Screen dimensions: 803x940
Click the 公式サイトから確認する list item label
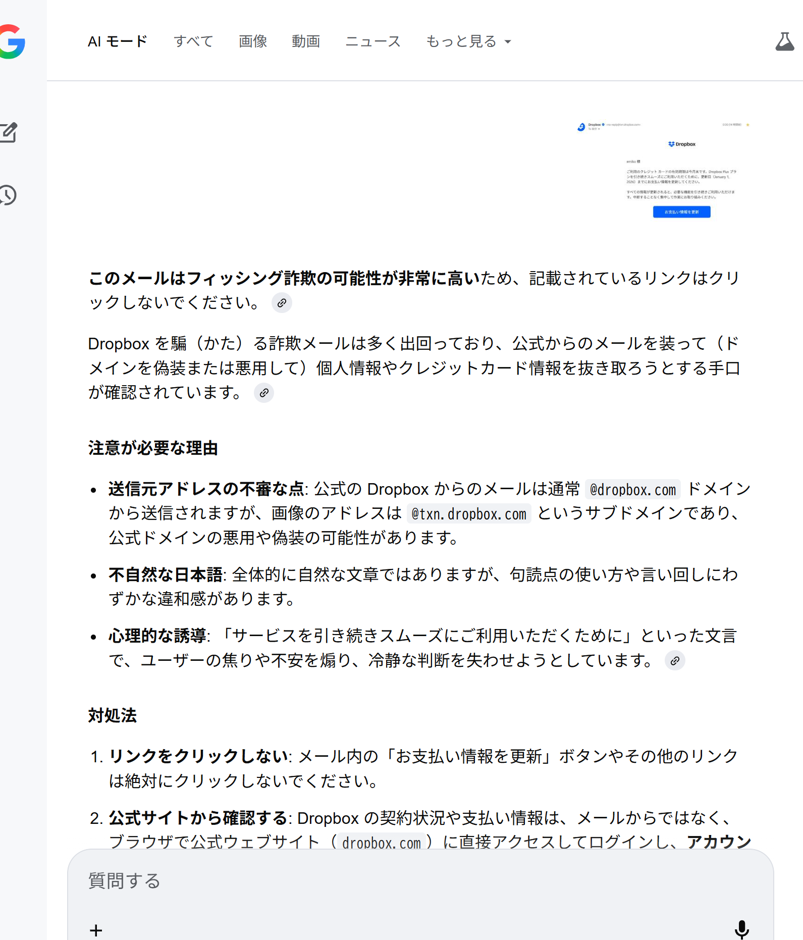point(198,818)
